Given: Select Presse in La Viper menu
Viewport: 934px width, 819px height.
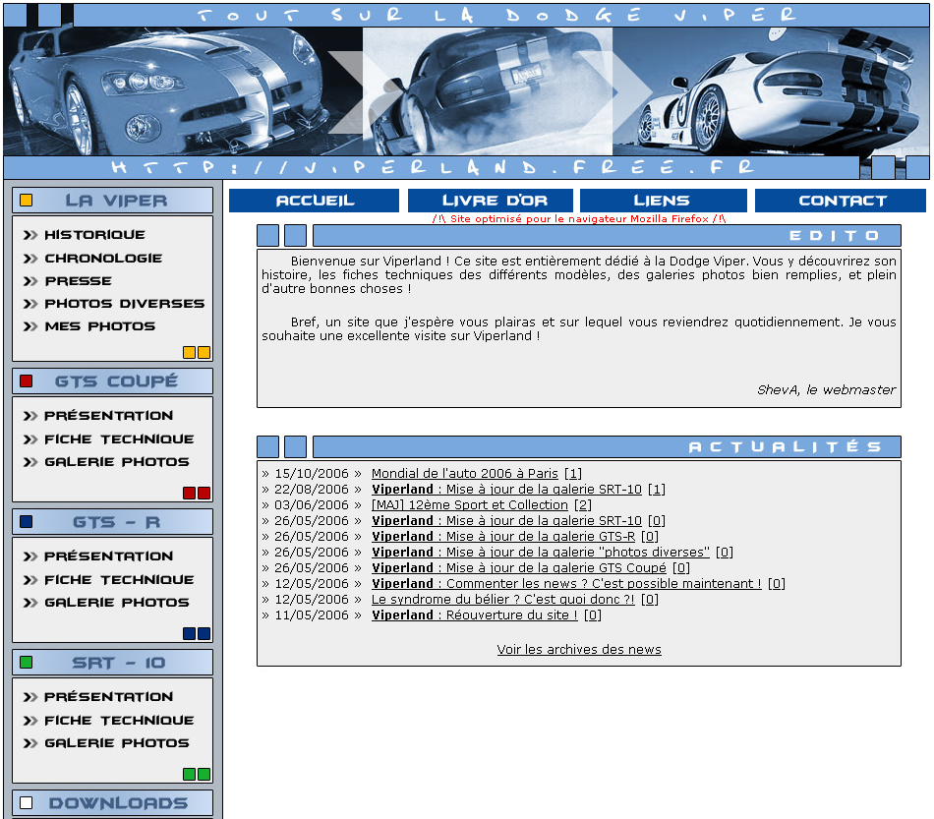Looking at the screenshot, I should [79, 280].
